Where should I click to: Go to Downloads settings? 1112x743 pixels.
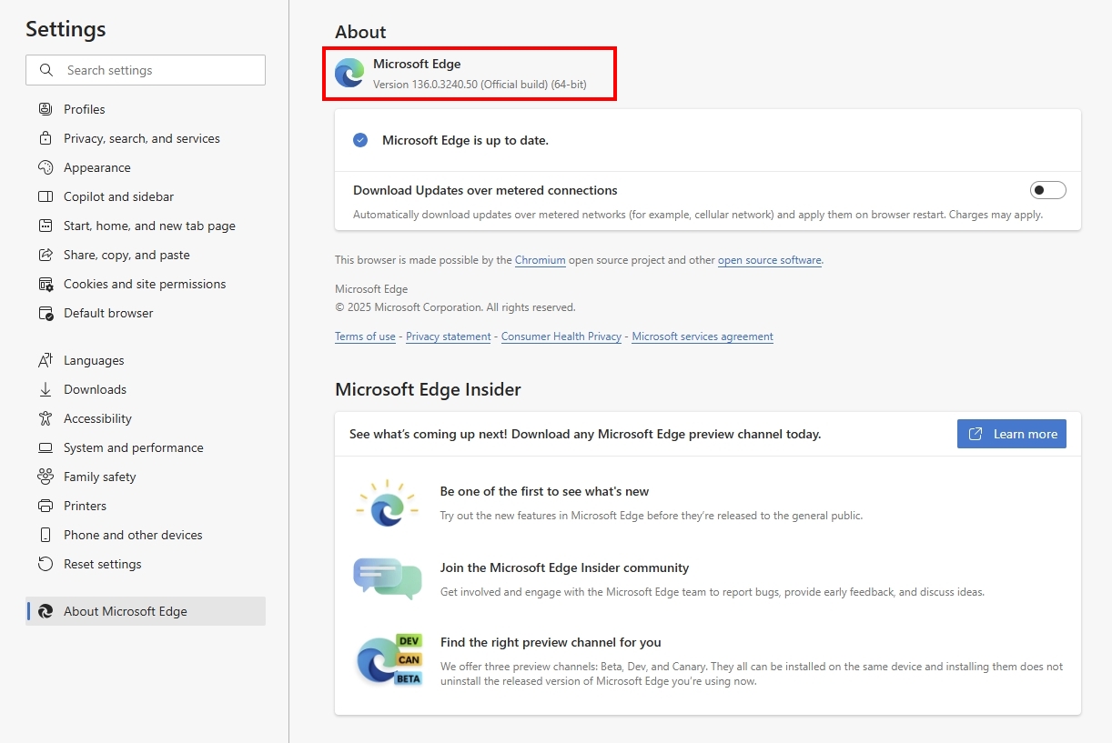146,389
